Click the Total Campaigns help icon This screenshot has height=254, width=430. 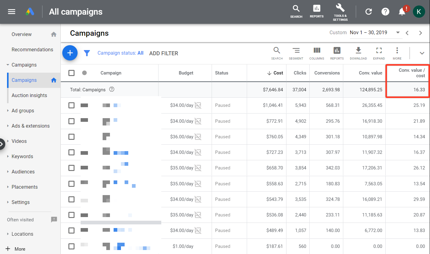point(112,89)
